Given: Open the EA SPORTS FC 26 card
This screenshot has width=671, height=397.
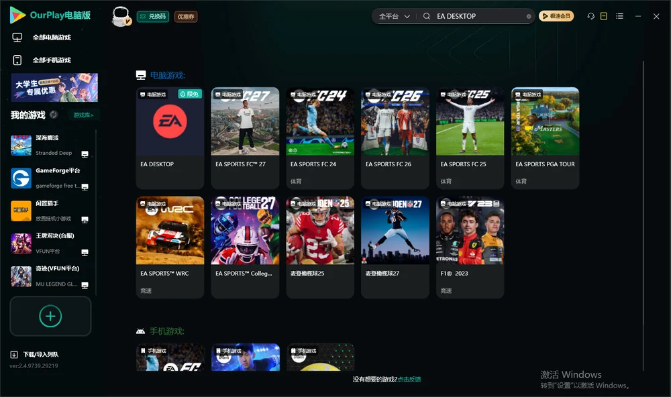Looking at the screenshot, I should [x=395, y=138].
